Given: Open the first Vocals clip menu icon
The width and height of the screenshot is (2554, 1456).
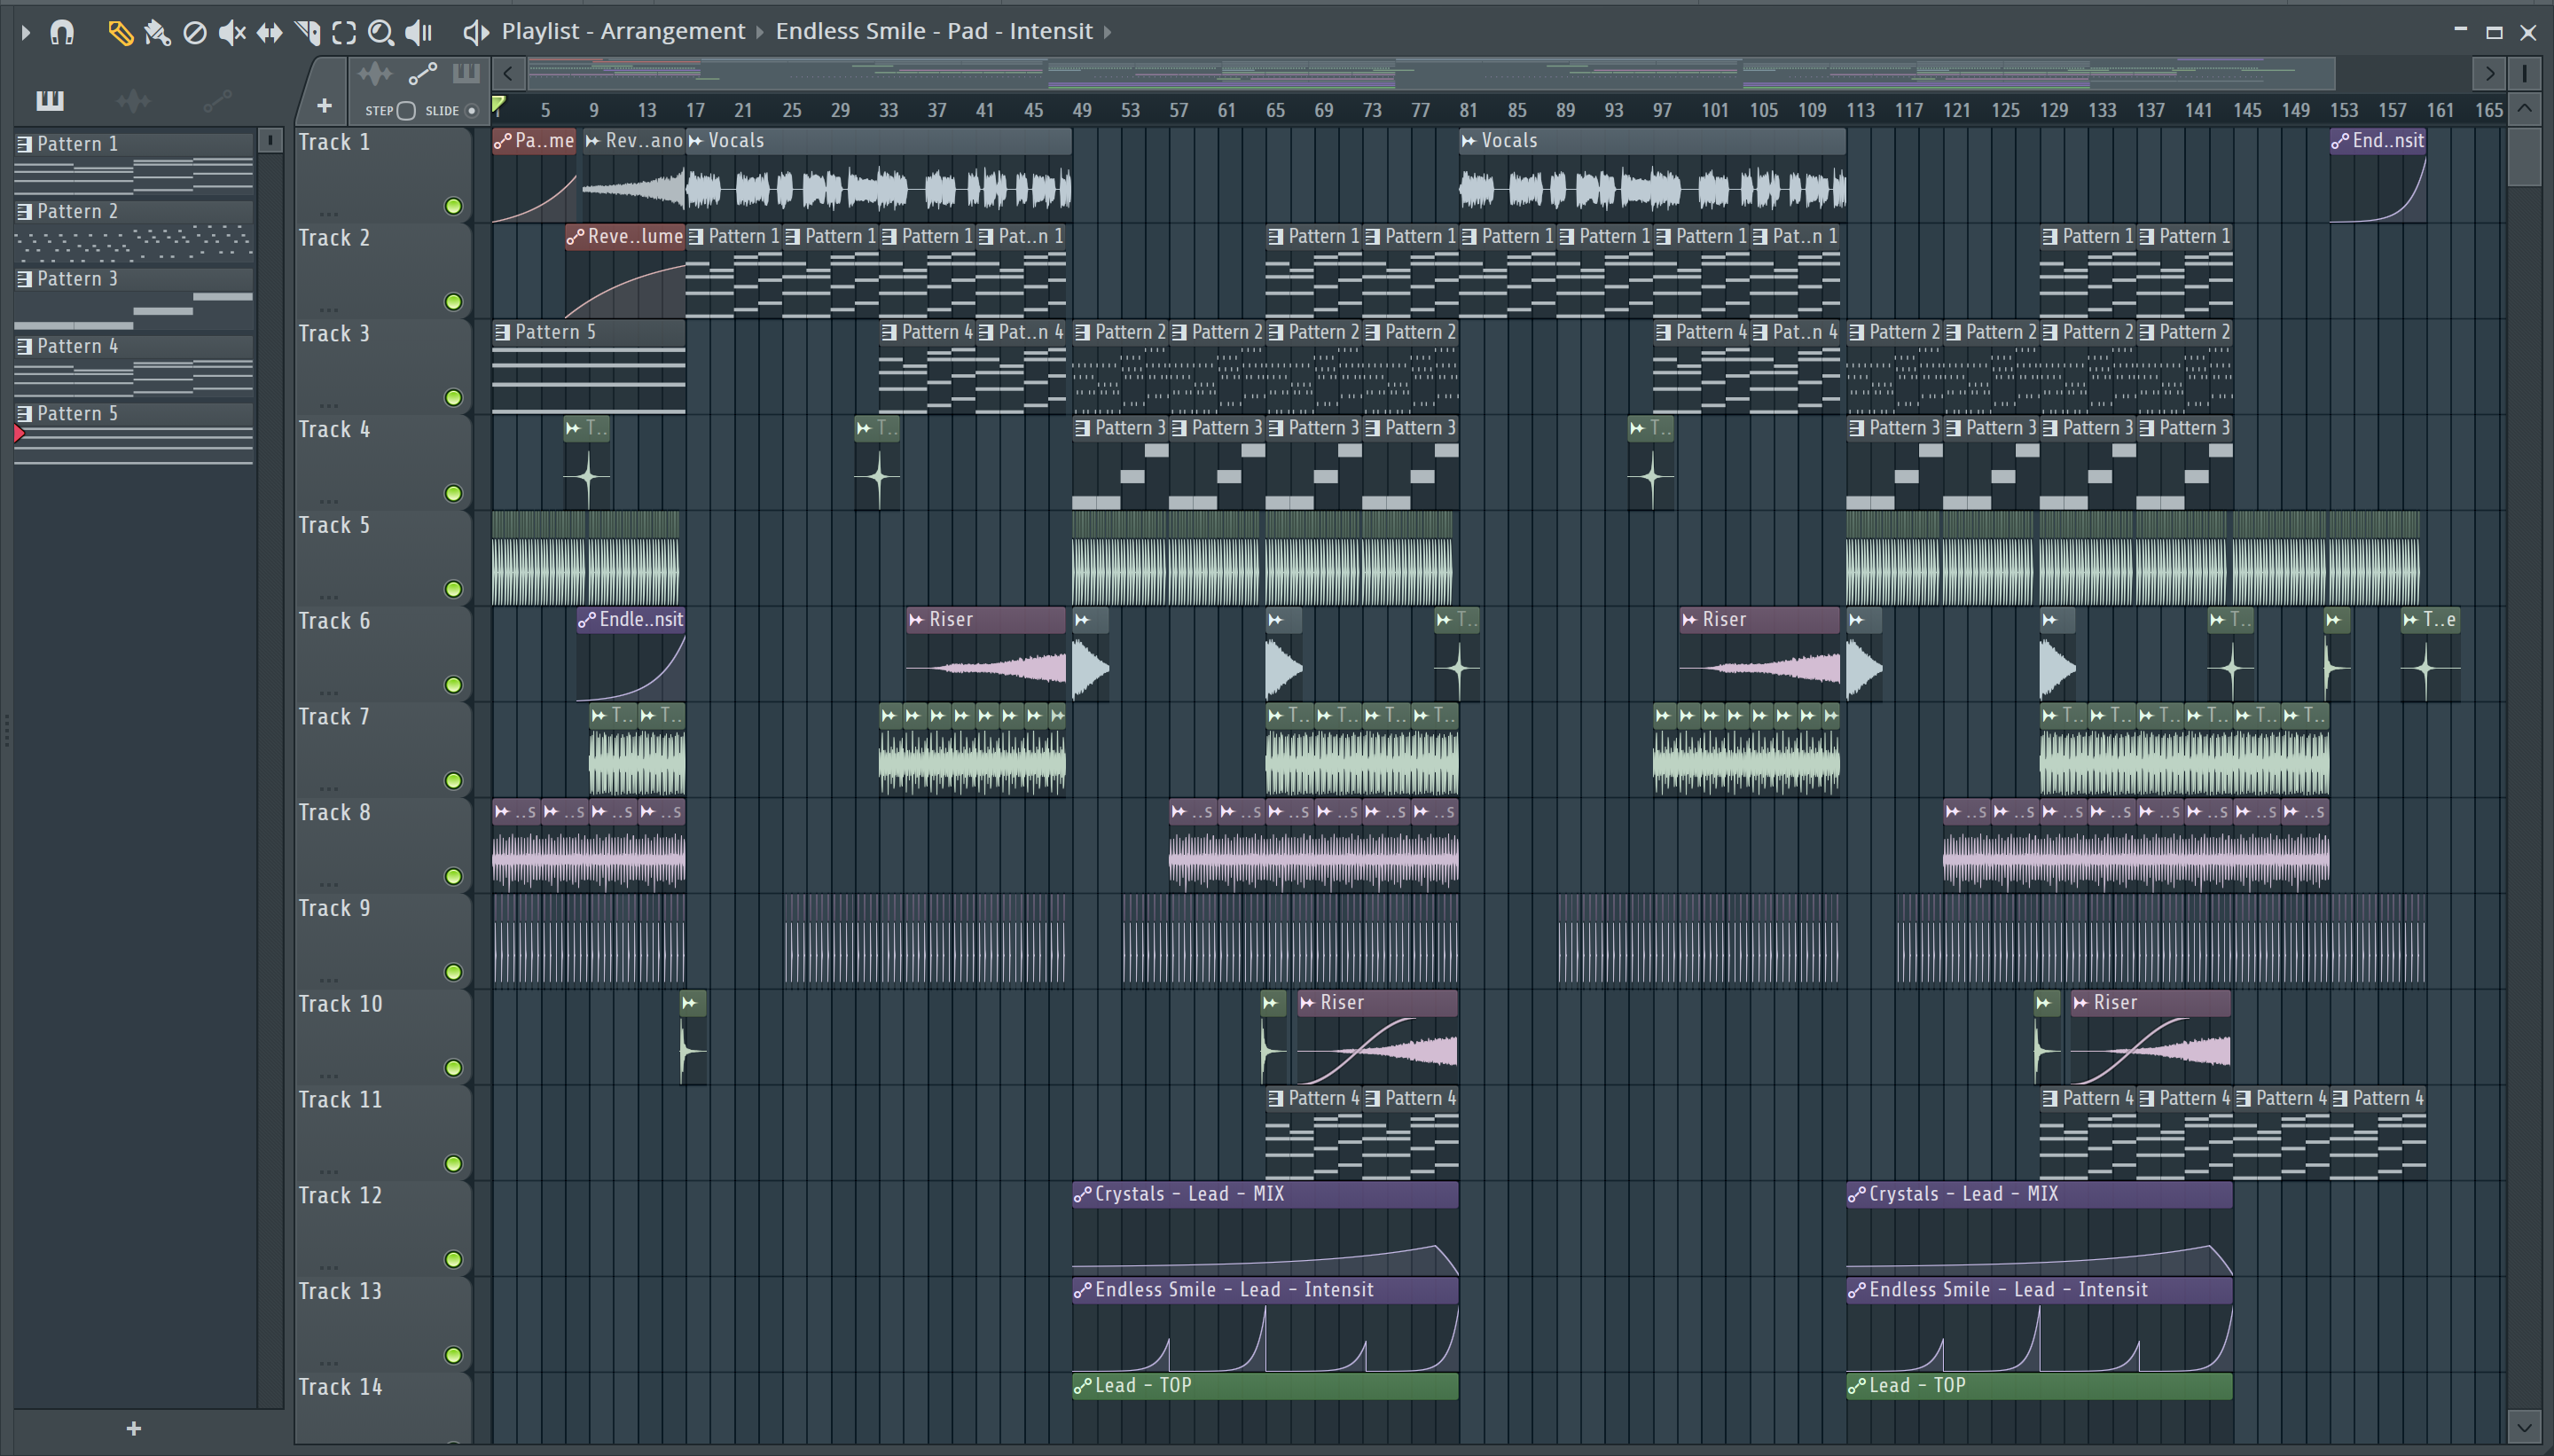Looking at the screenshot, I should [696, 141].
